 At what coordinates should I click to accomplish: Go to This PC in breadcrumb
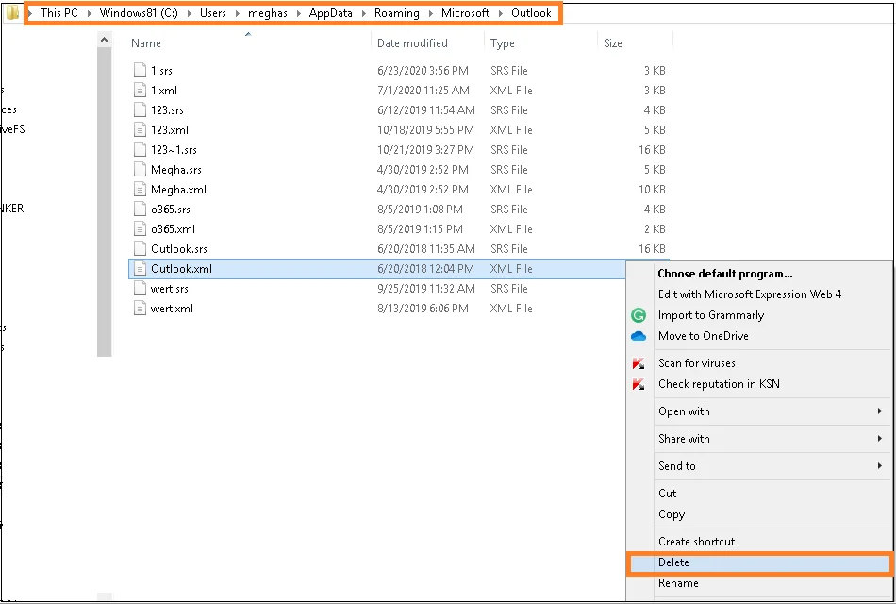click(x=58, y=12)
